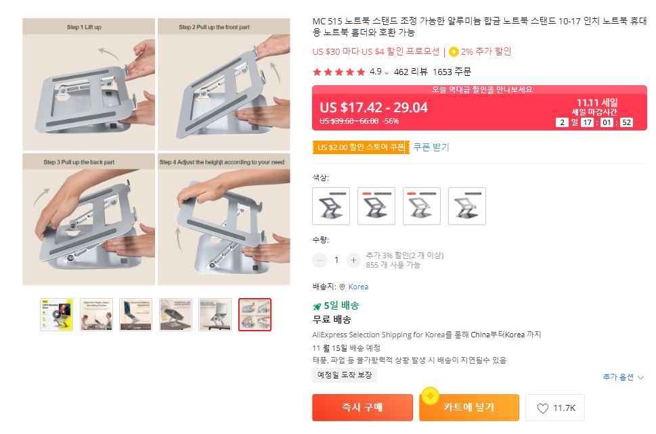Show the second gallery thumbnail with people
The height and width of the screenshot is (434, 656).
96,314
